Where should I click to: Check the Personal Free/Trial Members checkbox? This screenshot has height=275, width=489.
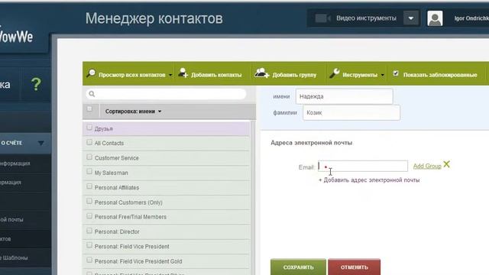89,215
